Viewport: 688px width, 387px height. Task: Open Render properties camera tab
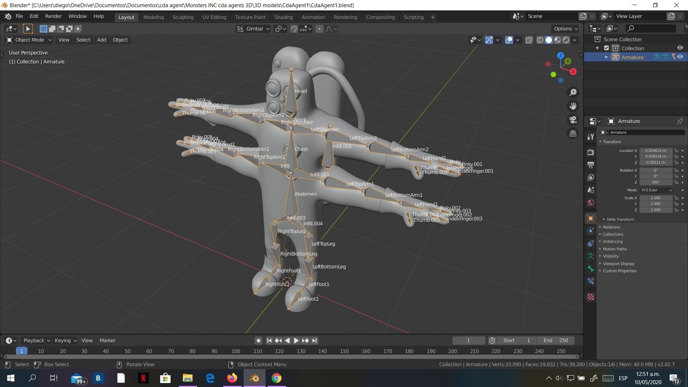tap(591, 152)
